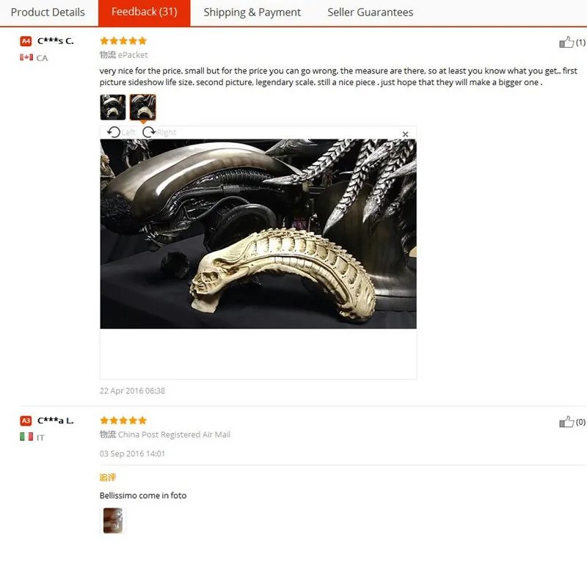Screen dimensions: 587x587
Task: Click the Canada flag icon
Action: [x=26, y=57]
